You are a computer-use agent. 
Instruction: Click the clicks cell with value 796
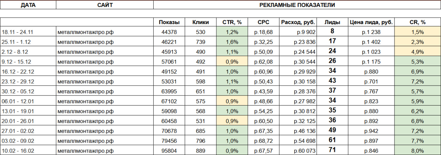pyautogui.click(x=201, y=141)
